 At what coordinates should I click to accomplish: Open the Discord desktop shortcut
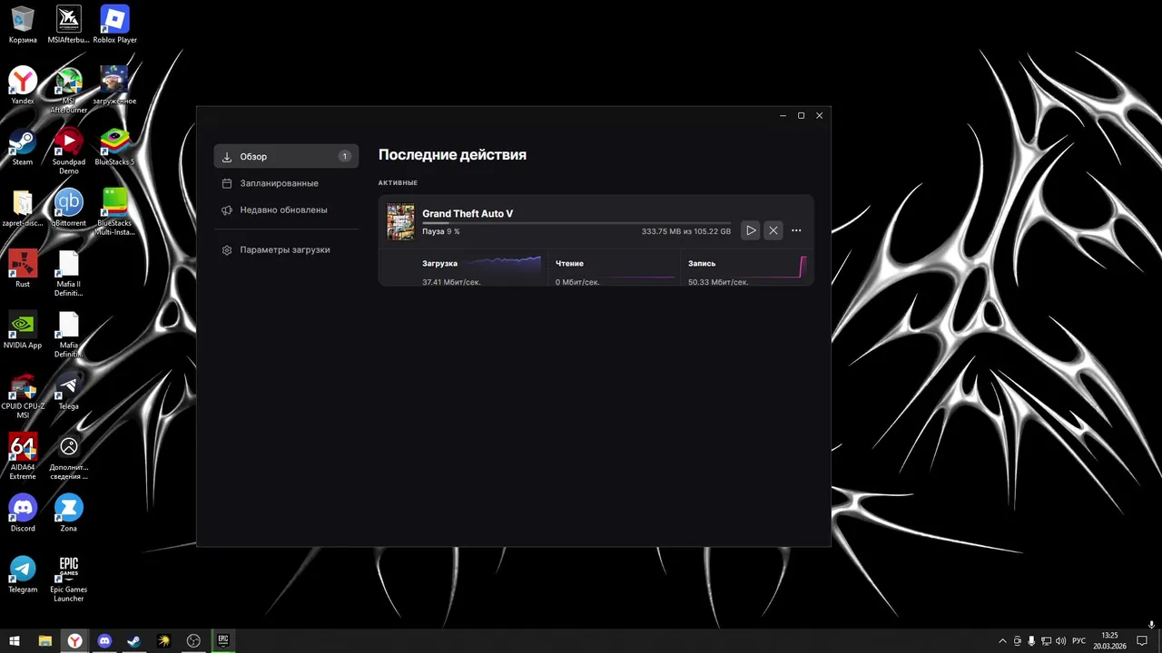(x=23, y=512)
